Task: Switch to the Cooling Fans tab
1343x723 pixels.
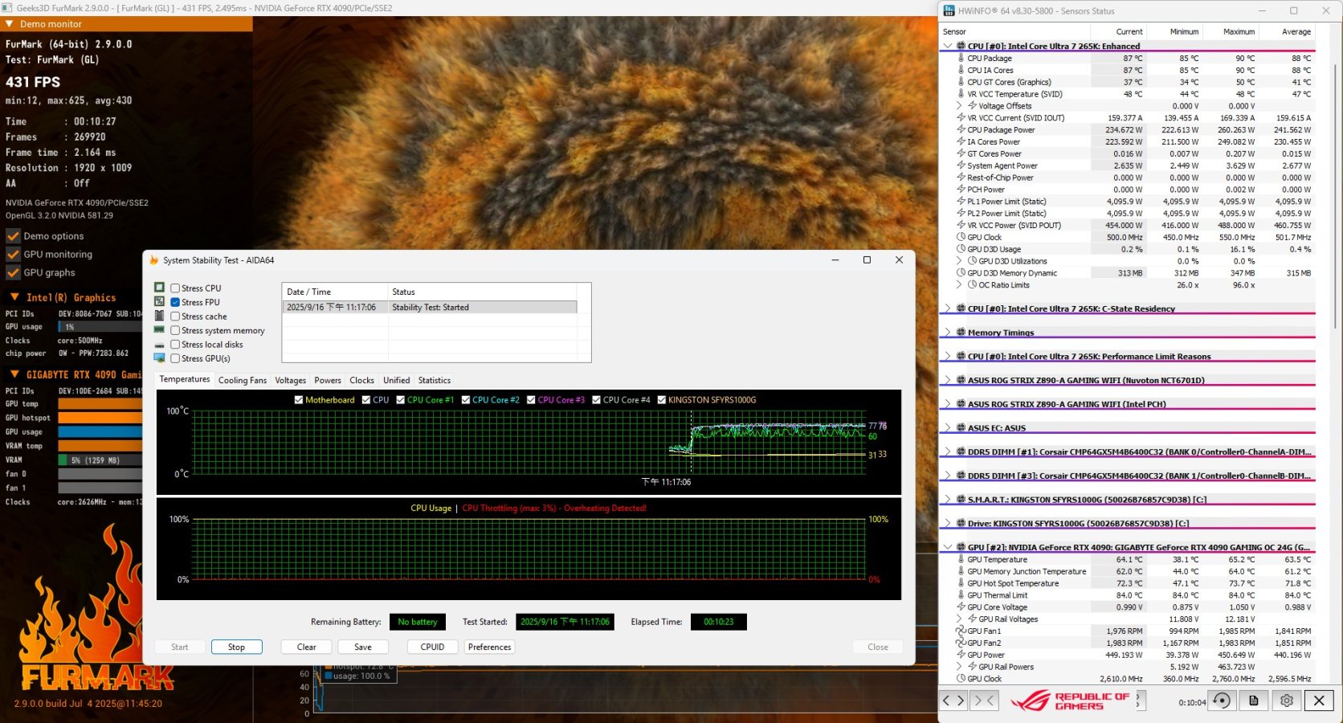Action: [x=242, y=381]
